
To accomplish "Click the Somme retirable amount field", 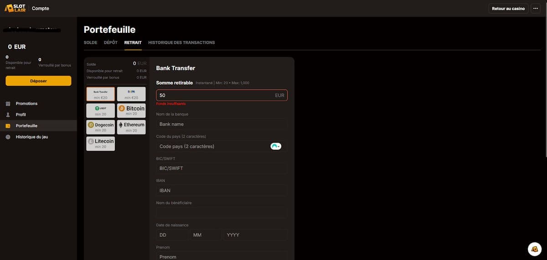I will [x=214, y=95].
